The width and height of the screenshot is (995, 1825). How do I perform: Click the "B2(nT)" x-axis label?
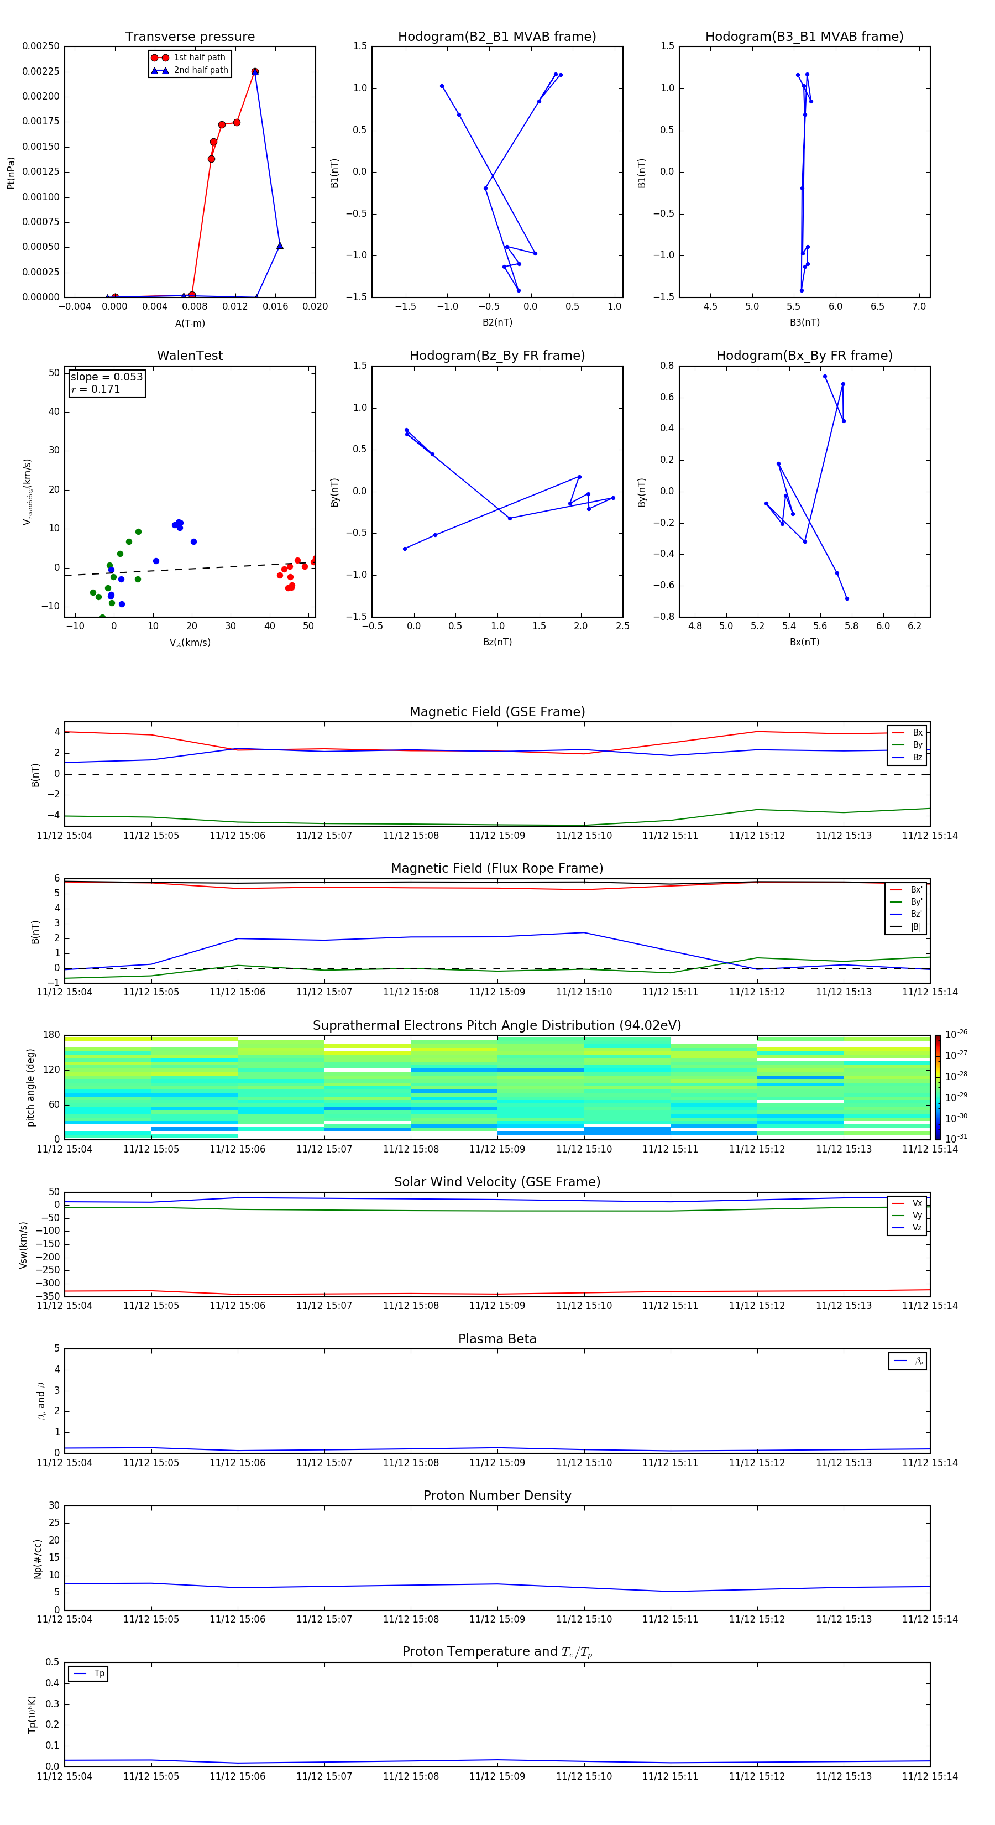click(497, 322)
